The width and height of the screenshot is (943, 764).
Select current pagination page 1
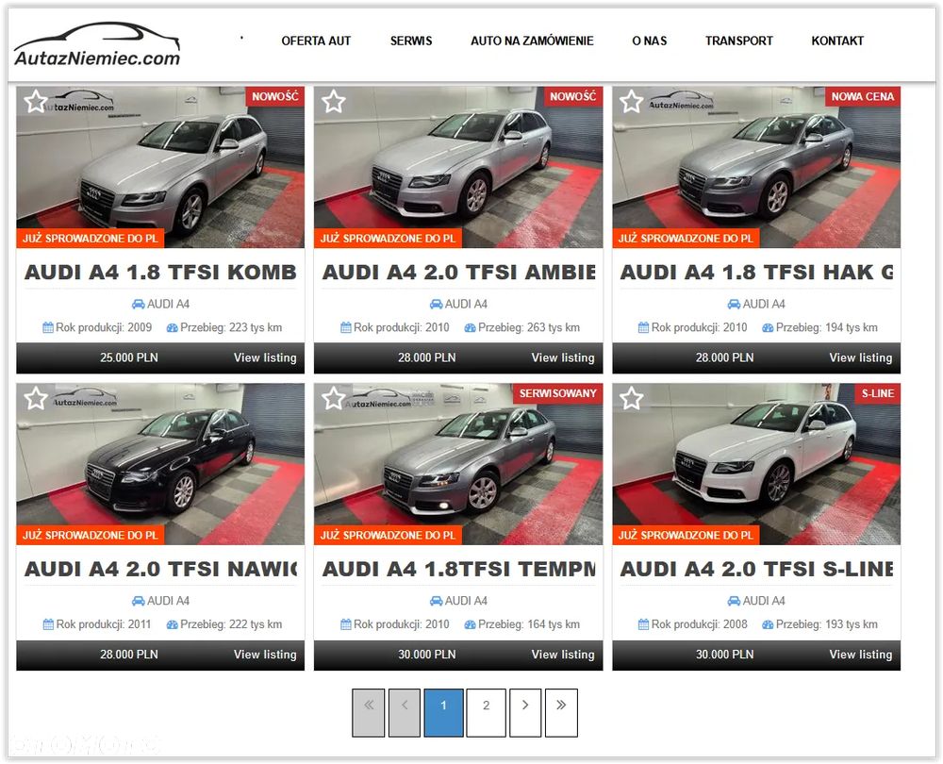coord(444,713)
